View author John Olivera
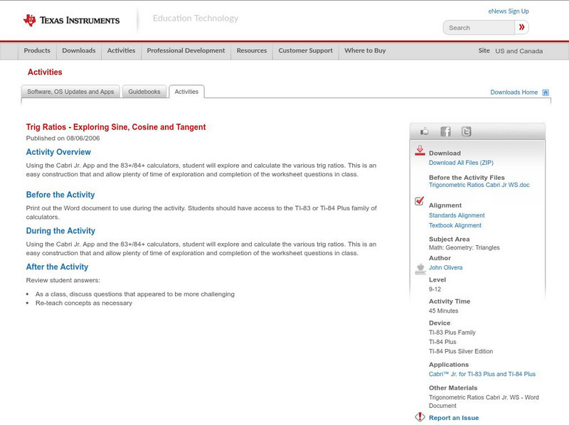569x425 pixels. (x=446, y=268)
